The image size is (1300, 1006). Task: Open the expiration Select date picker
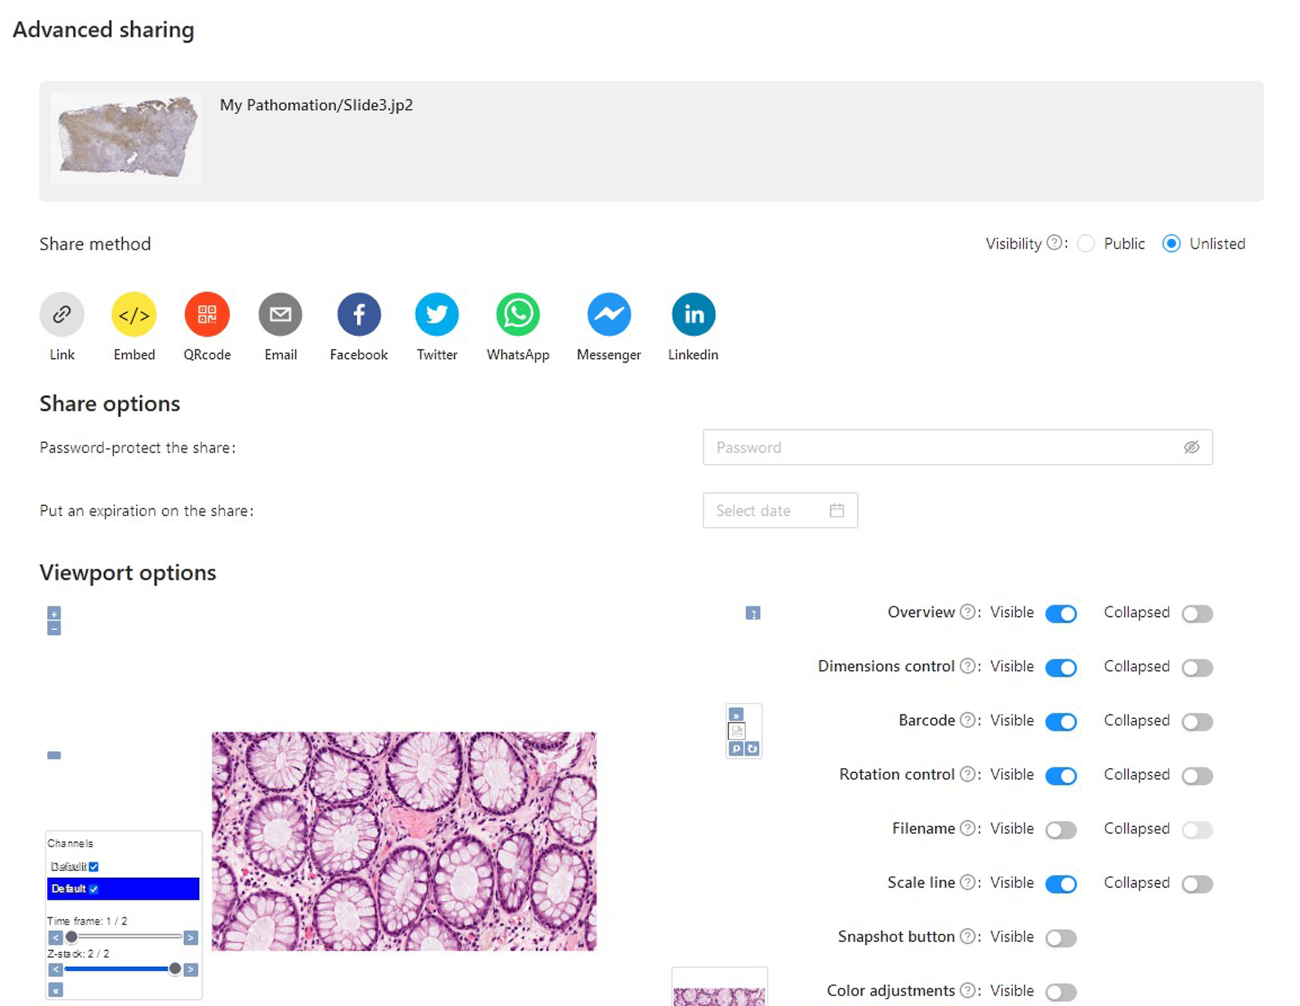click(779, 510)
